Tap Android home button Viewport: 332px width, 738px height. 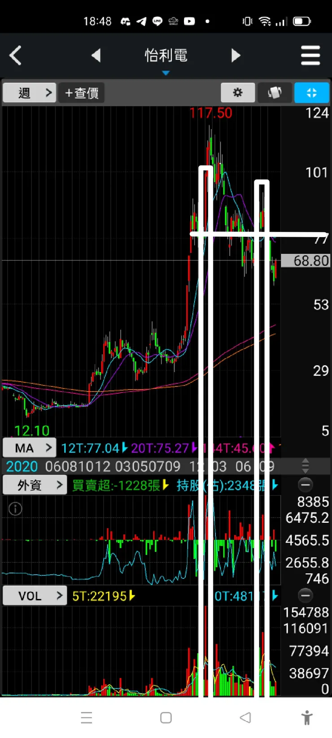(166, 717)
